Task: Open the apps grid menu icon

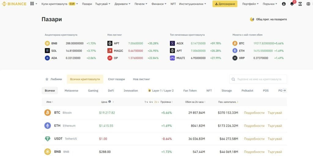Action: [x=32, y=4]
